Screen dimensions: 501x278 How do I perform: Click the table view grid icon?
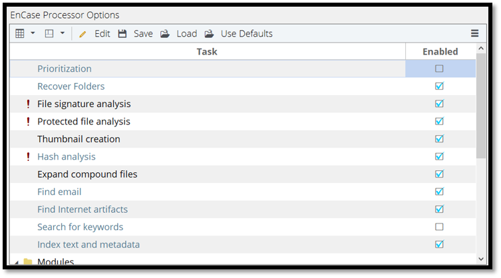coord(20,33)
